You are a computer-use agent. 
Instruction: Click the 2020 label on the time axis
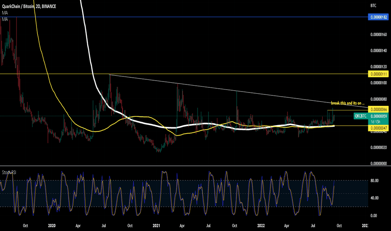click(52, 226)
